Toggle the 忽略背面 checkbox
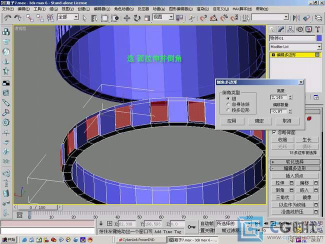Image resolution: width=325 pixels, height=244 pixels. (274, 132)
